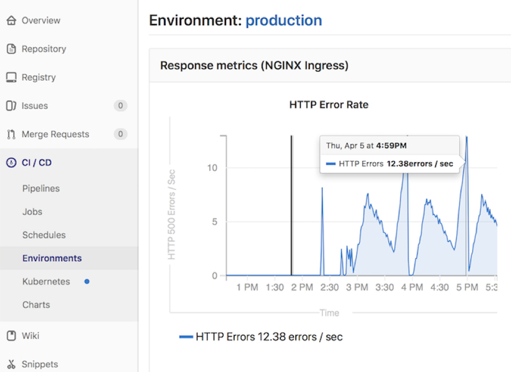Viewport: 511px width, 372px height.
Task: Click the Overview home icon
Action: tap(11, 21)
